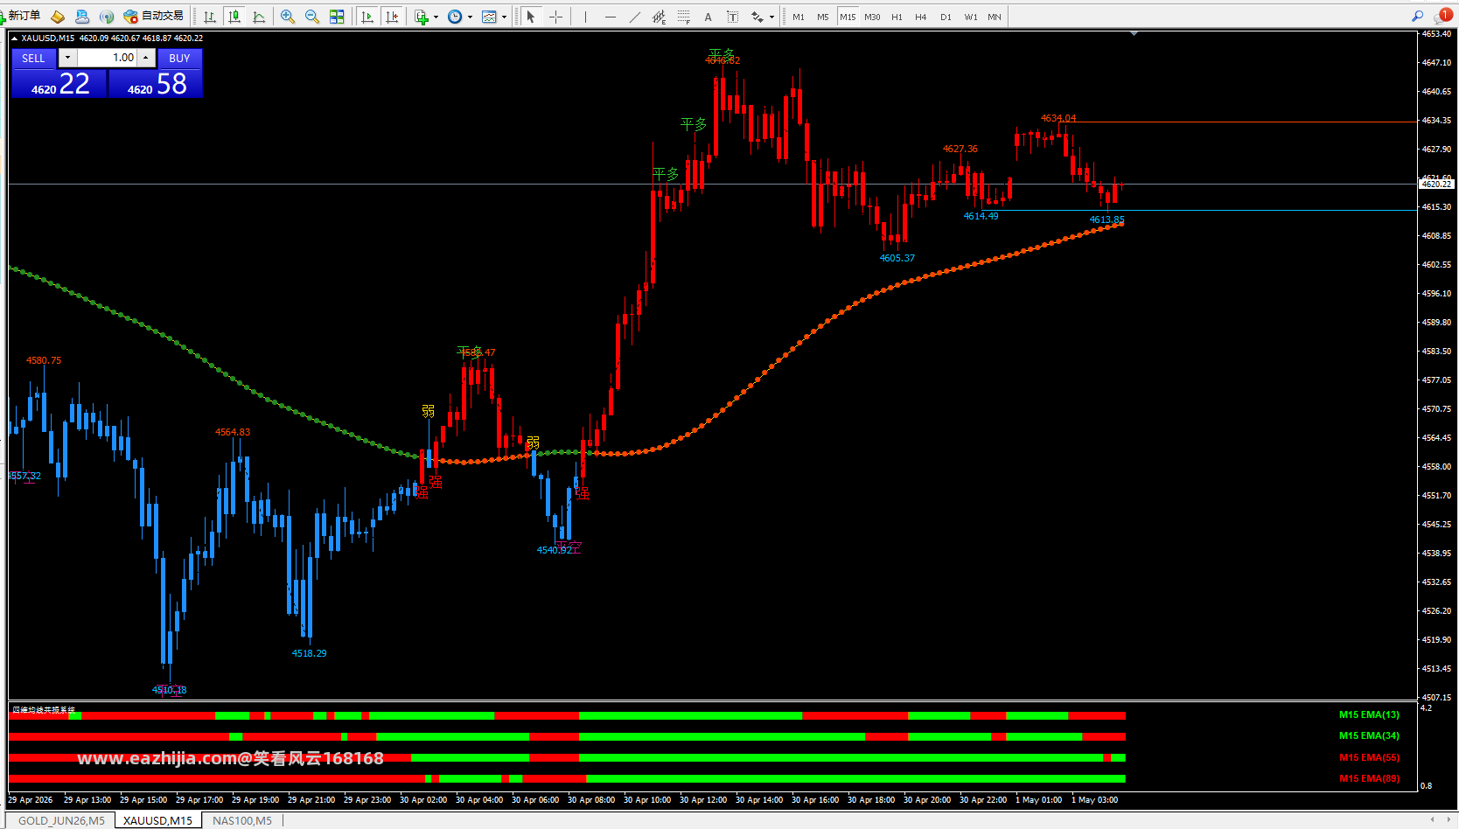Open the periods clock icon
The height and width of the screenshot is (829, 1459).
point(455,17)
